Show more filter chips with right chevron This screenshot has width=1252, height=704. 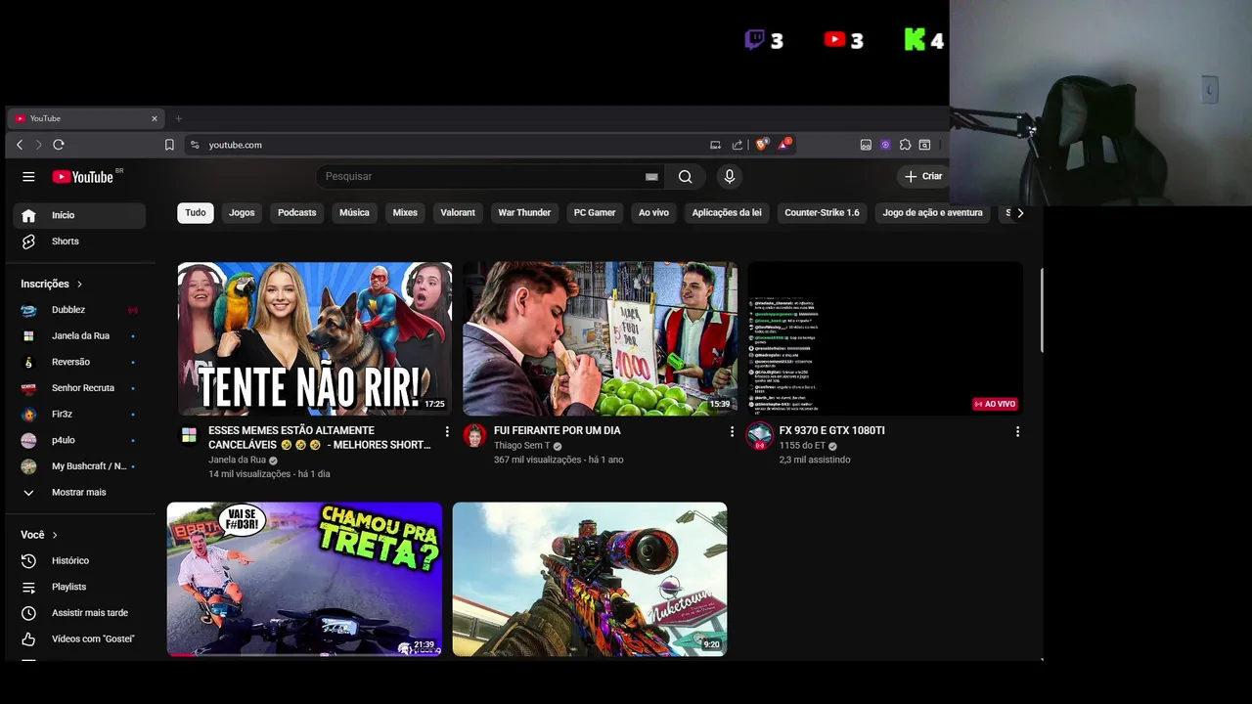pos(1020,212)
